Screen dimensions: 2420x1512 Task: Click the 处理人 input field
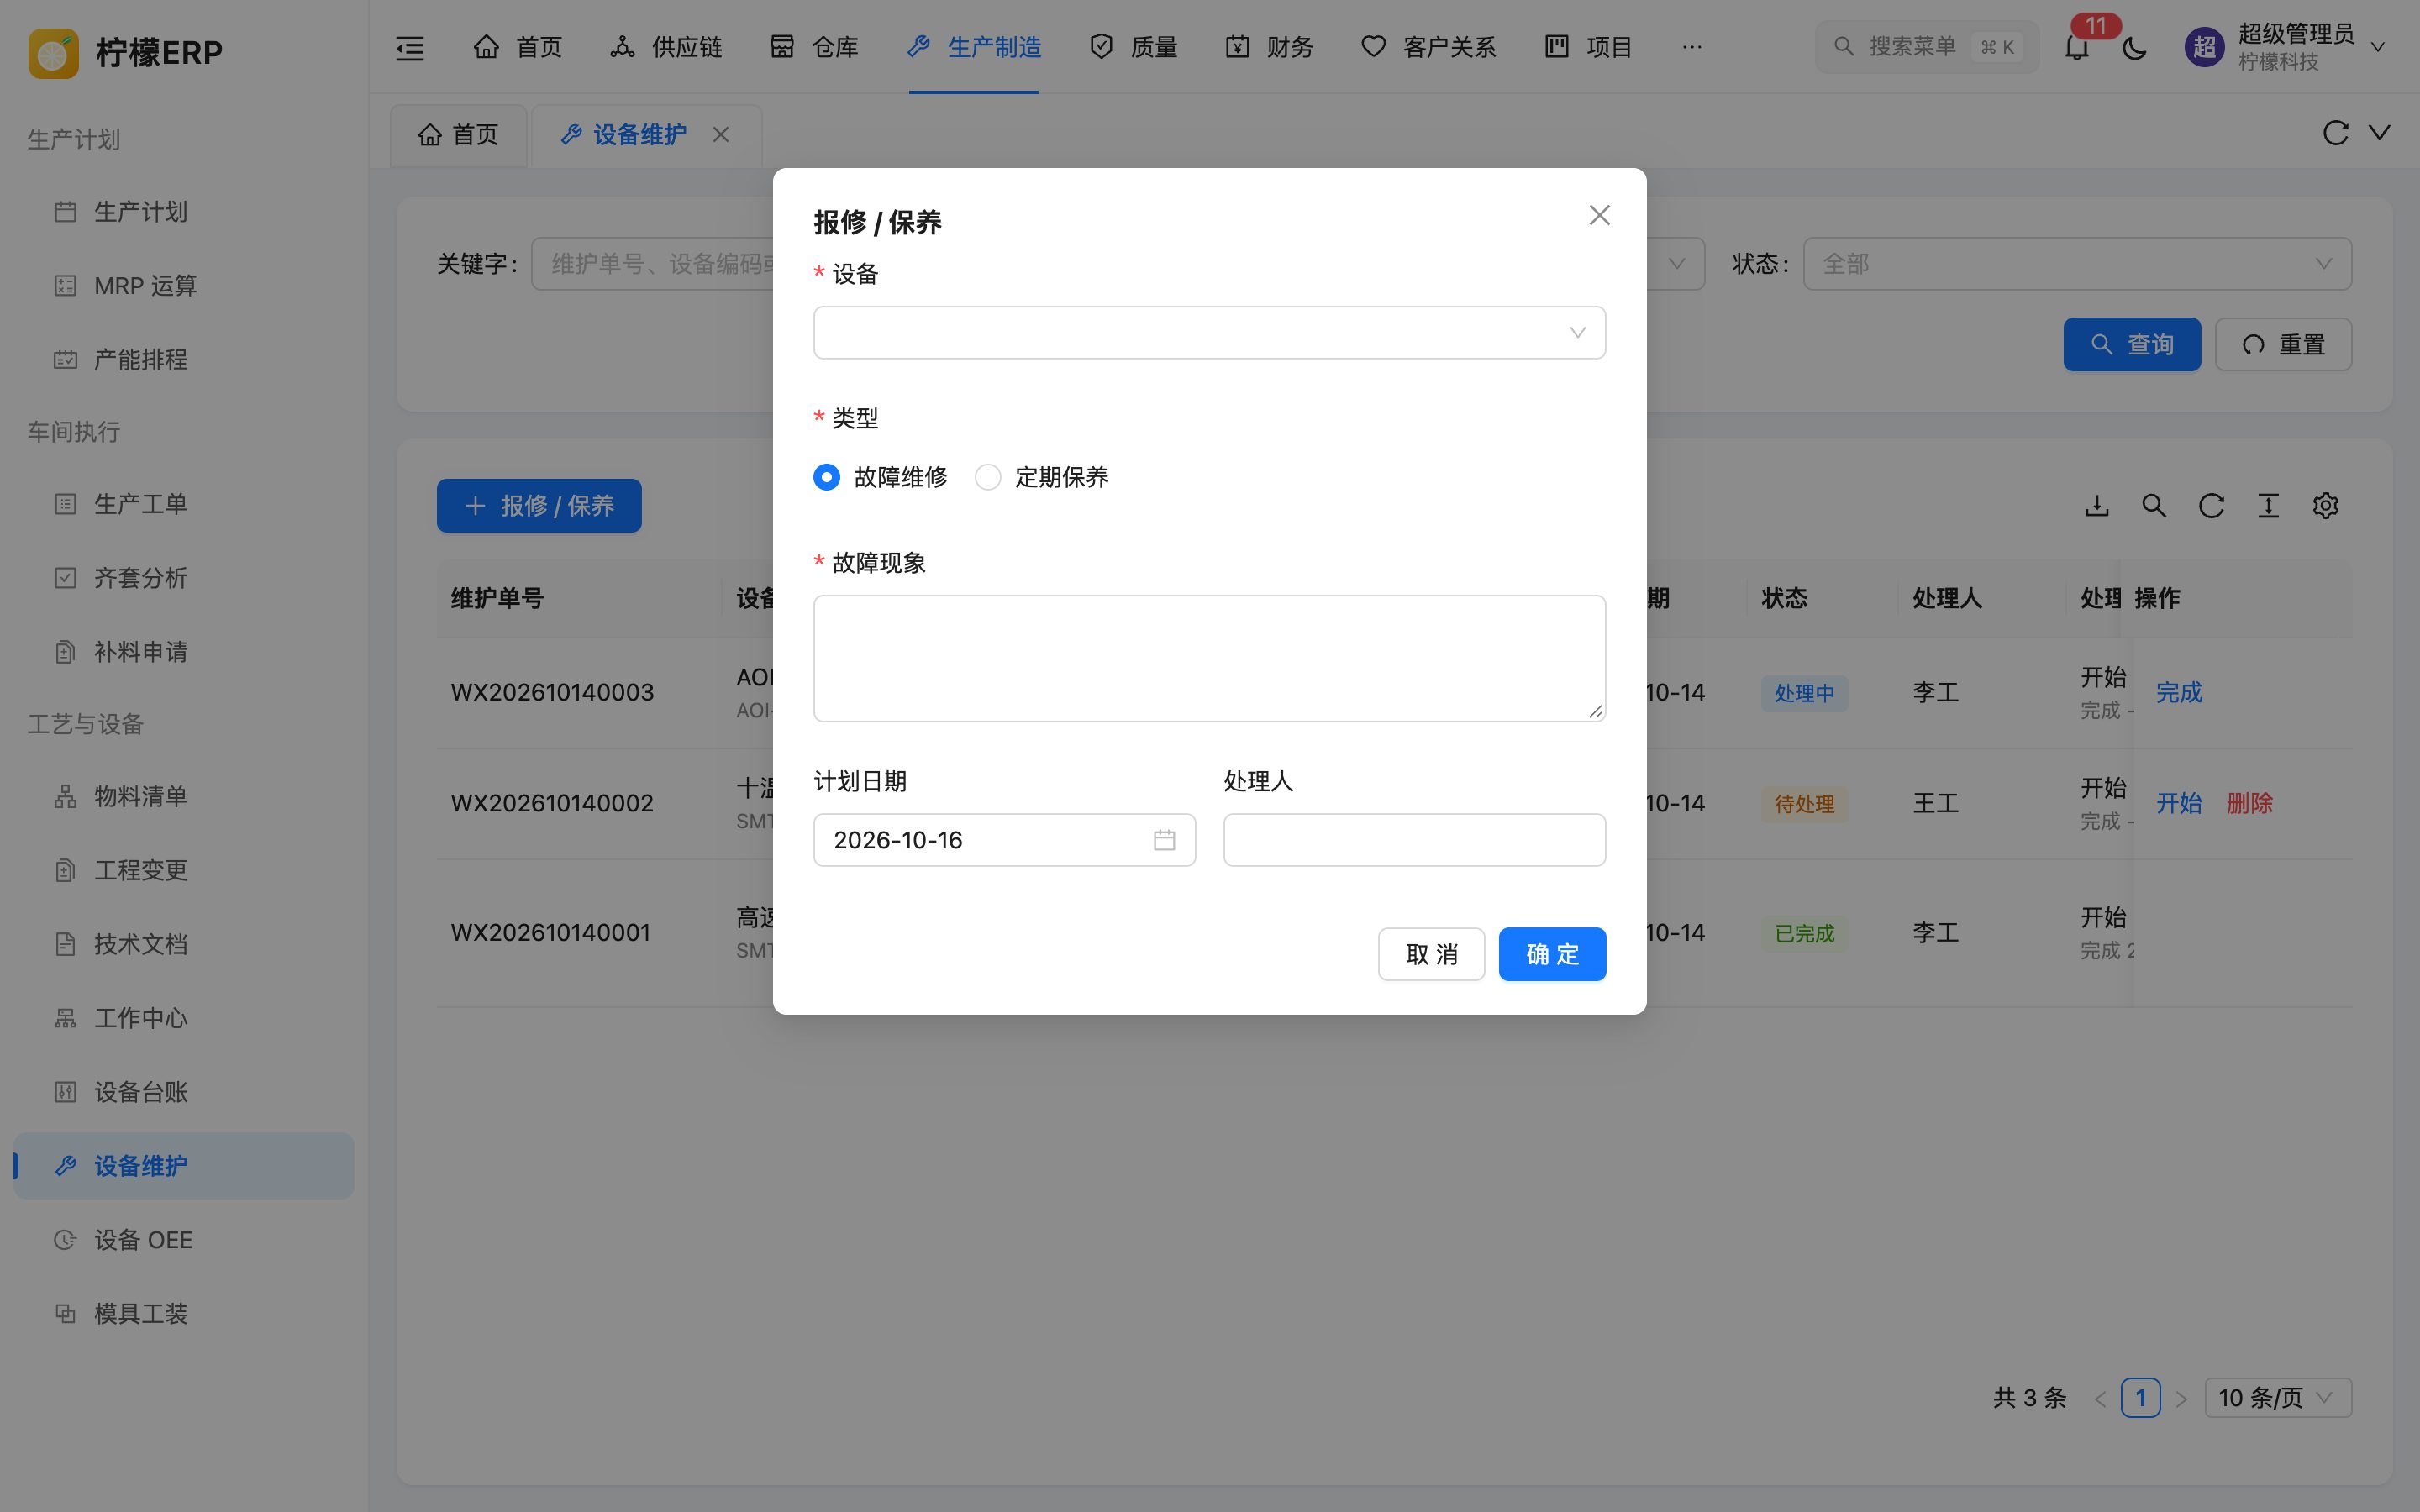click(x=1414, y=840)
